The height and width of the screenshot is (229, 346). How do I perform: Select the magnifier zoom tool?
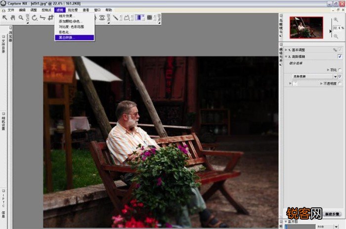(x=21, y=18)
